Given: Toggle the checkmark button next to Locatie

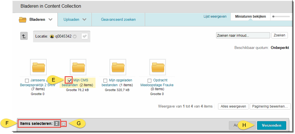Looking at the screenshot, I should point(85,36).
